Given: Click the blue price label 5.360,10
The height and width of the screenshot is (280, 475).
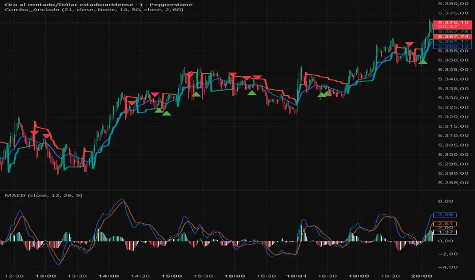Looking at the screenshot, I should click(453, 46).
